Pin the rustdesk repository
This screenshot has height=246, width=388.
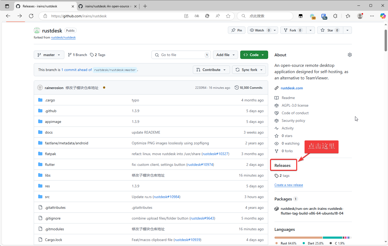237,30
